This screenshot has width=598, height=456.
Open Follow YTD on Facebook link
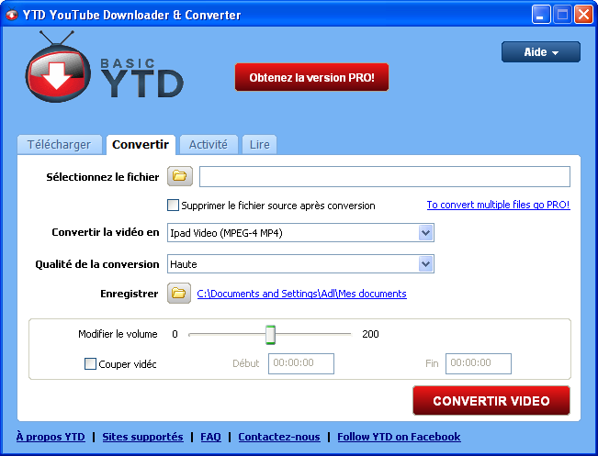(399, 437)
